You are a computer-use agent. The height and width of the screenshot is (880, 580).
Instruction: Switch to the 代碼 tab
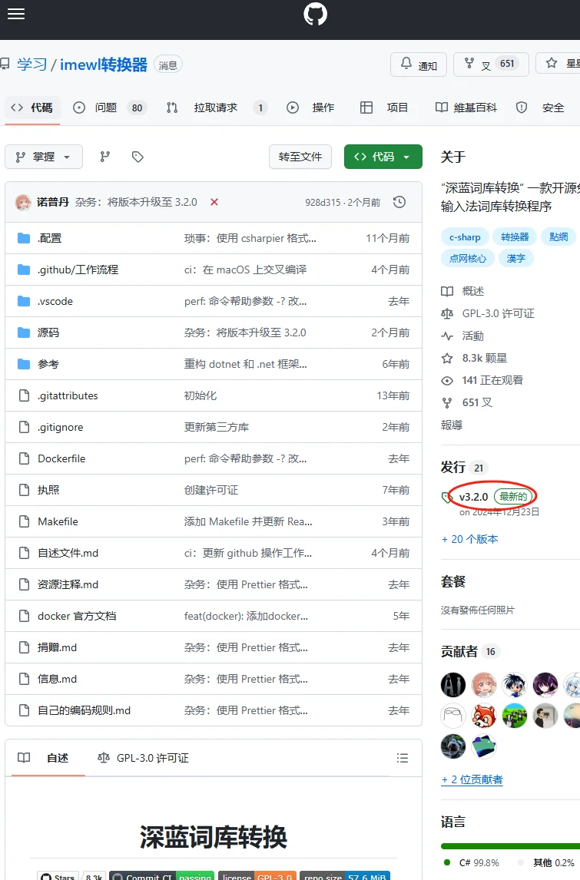[32, 108]
